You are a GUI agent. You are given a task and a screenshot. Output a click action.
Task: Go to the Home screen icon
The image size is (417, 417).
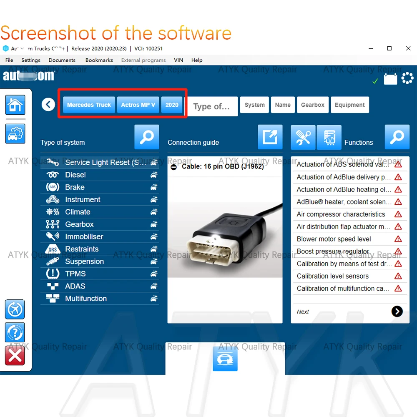point(15,105)
